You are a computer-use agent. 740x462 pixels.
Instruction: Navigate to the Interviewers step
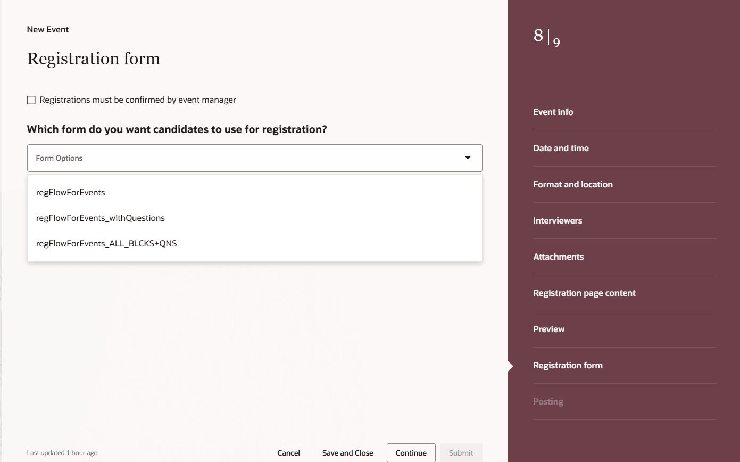coord(558,221)
